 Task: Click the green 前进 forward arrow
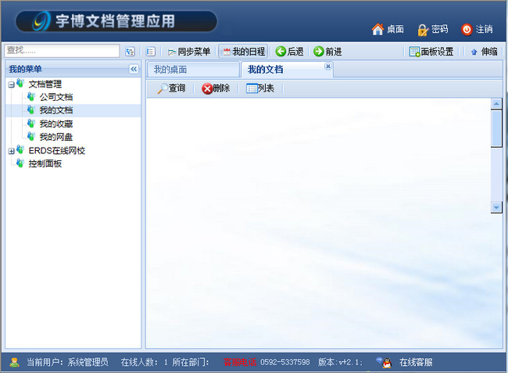318,51
